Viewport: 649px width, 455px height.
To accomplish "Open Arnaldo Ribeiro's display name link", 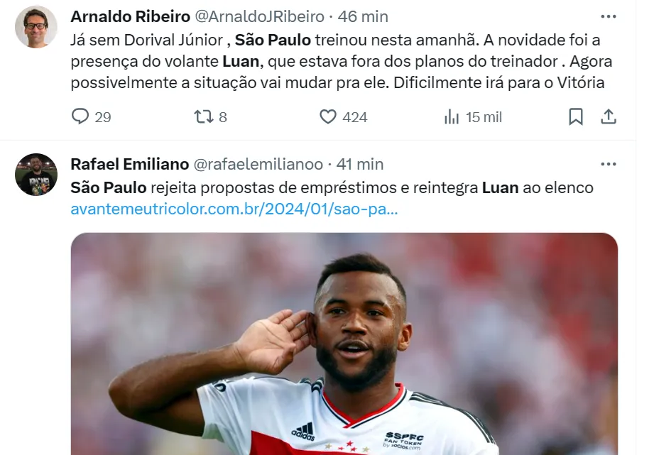I will tap(131, 16).
